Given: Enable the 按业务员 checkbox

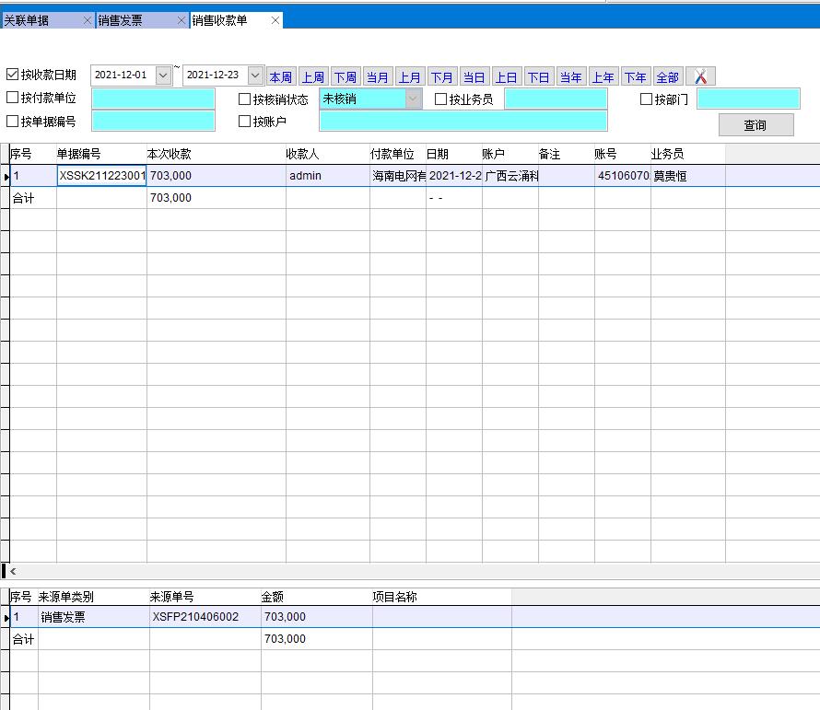Looking at the screenshot, I should [441, 99].
